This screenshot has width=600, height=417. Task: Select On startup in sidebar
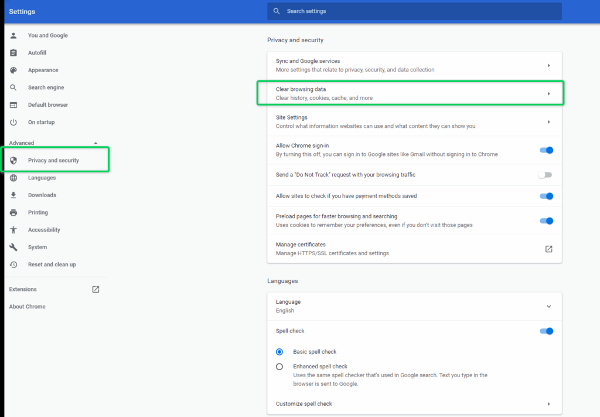click(42, 122)
